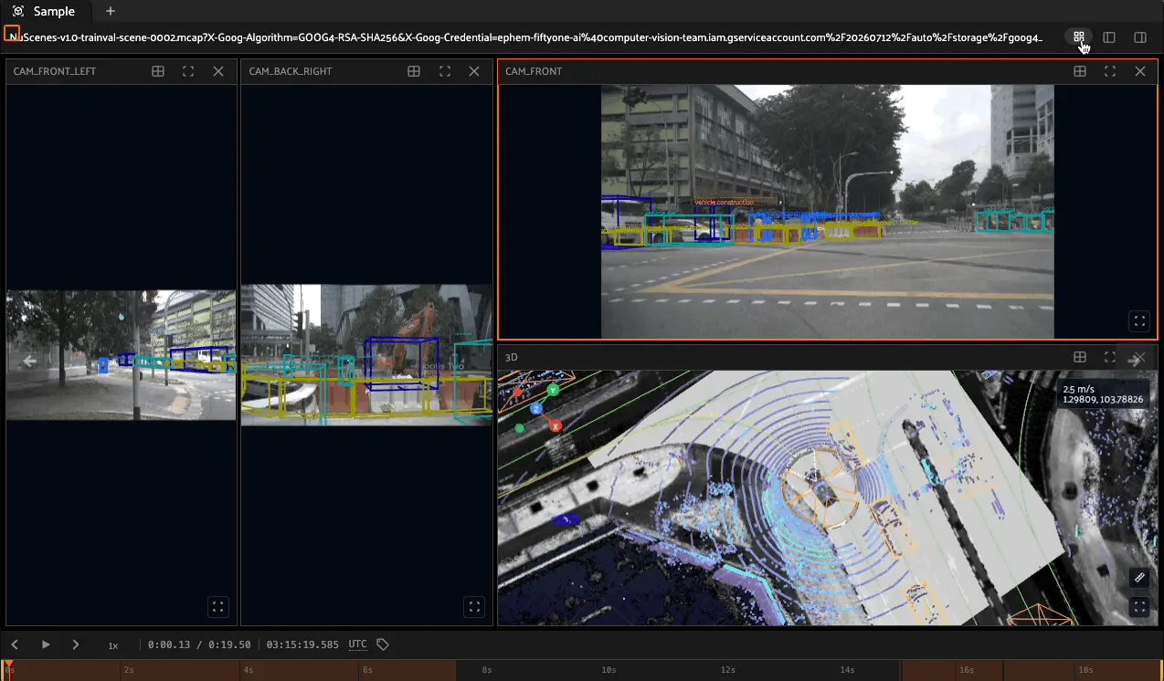Open panel layout options for 3D panel
This screenshot has height=681, width=1164.
click(x=1080, y=357)
